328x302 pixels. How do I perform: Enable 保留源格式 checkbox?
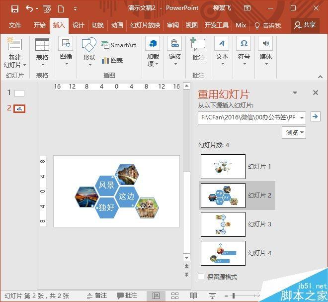click(x=201, y=277)
